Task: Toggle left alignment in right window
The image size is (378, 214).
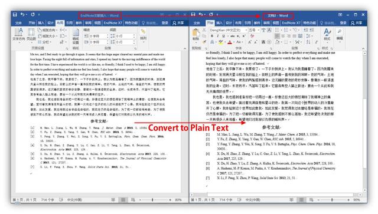Action: coord(277,36)
